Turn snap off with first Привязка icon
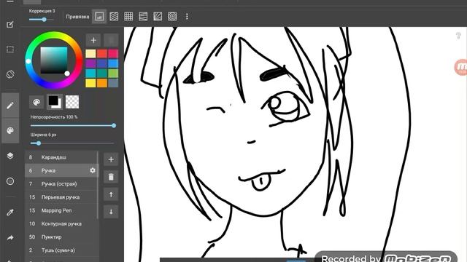 coord(99,17)
